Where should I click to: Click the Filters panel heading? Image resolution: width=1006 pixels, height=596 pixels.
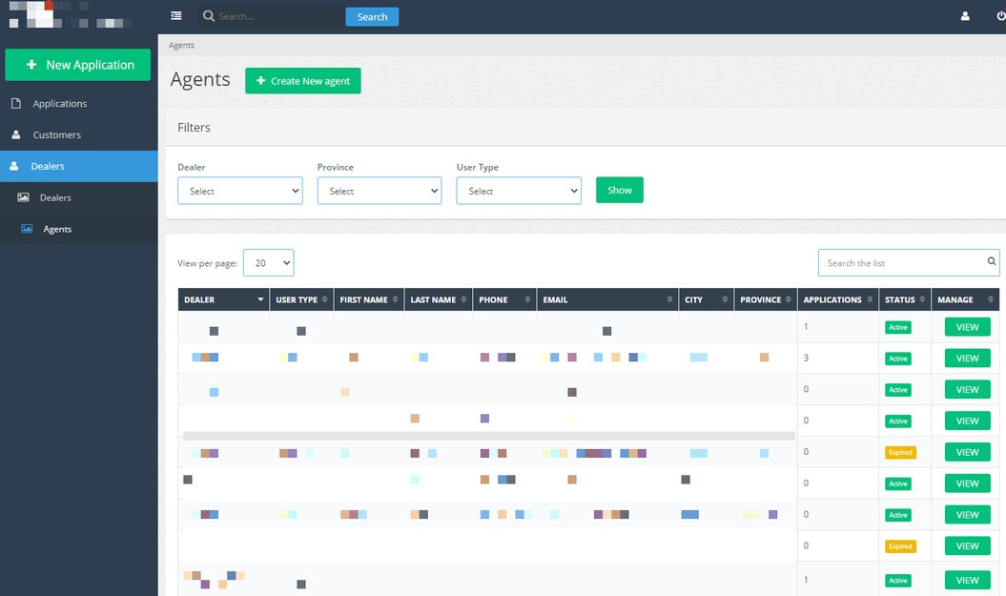click(194, 127)
